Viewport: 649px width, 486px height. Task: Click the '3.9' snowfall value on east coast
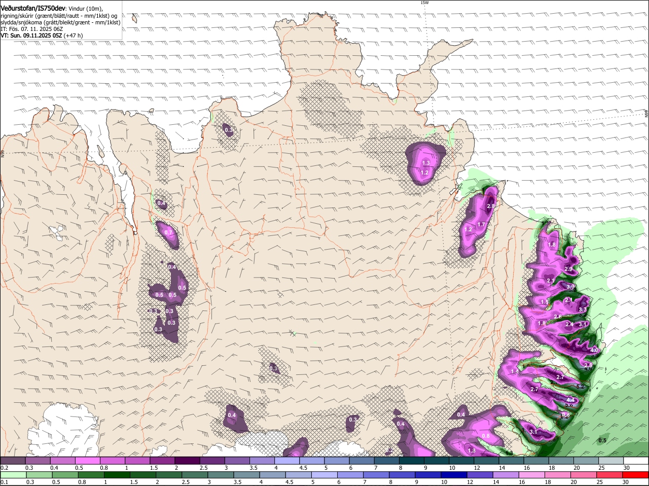point(570,287)
